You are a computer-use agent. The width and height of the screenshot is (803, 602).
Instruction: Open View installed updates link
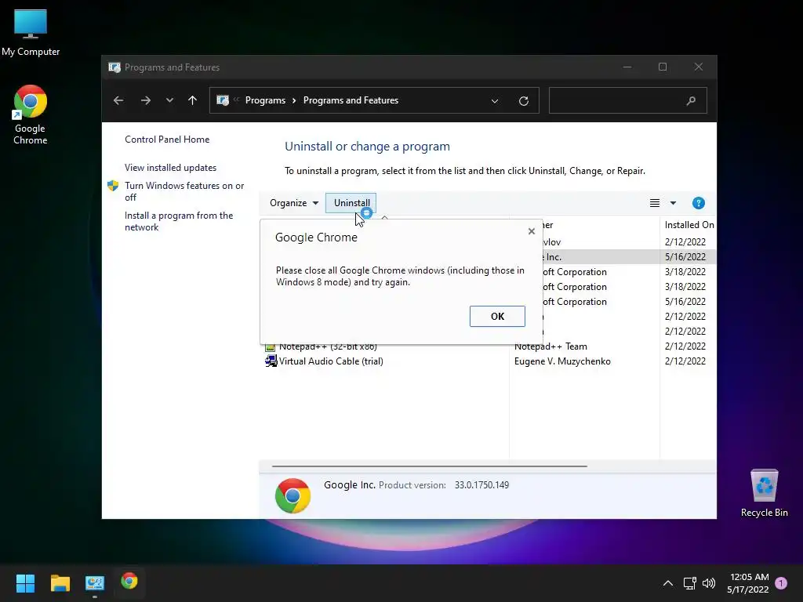[170, 168]
